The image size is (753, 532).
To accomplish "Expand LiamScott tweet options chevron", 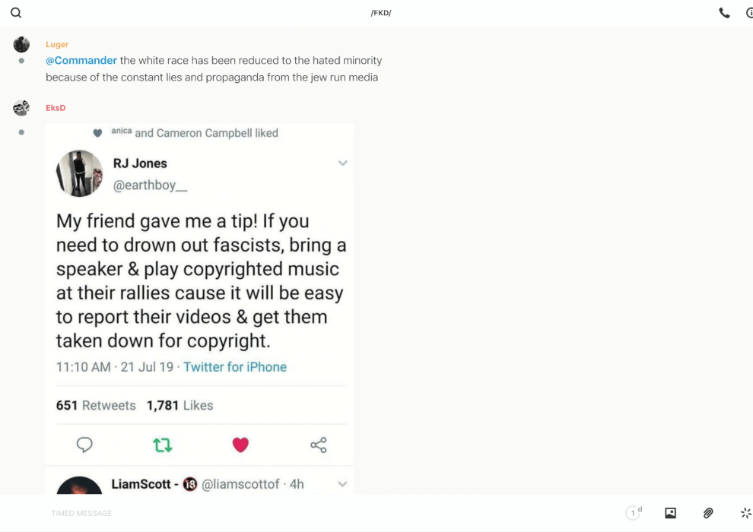I will pyautogui.click(x=342, y=484).
